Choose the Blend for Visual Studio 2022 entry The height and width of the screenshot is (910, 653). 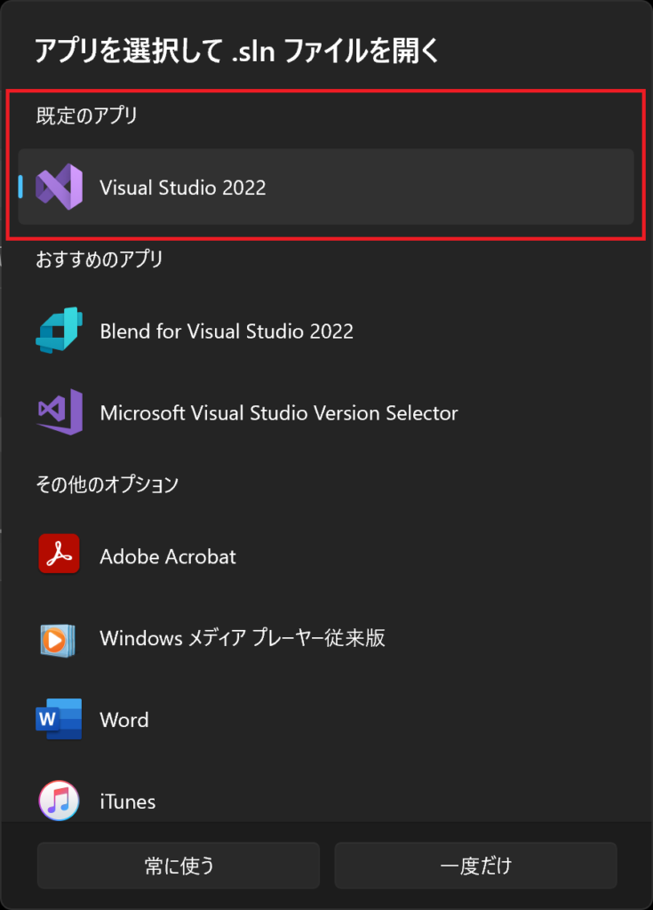point(326,331)
